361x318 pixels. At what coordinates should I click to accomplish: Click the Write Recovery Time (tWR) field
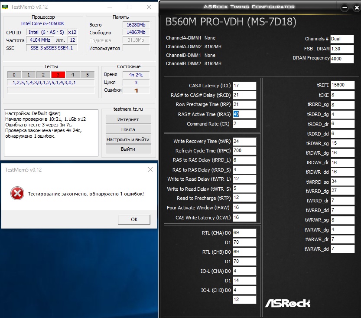click(244, 142)
